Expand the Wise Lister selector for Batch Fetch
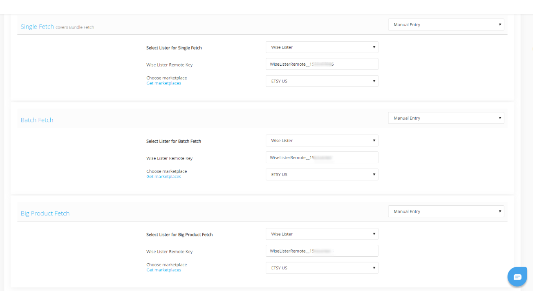533x291 pixels. pos(322,140)
